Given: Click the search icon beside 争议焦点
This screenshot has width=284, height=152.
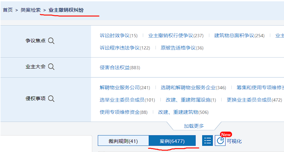Looking at the screenshot, I should click(x=51, y=41).
